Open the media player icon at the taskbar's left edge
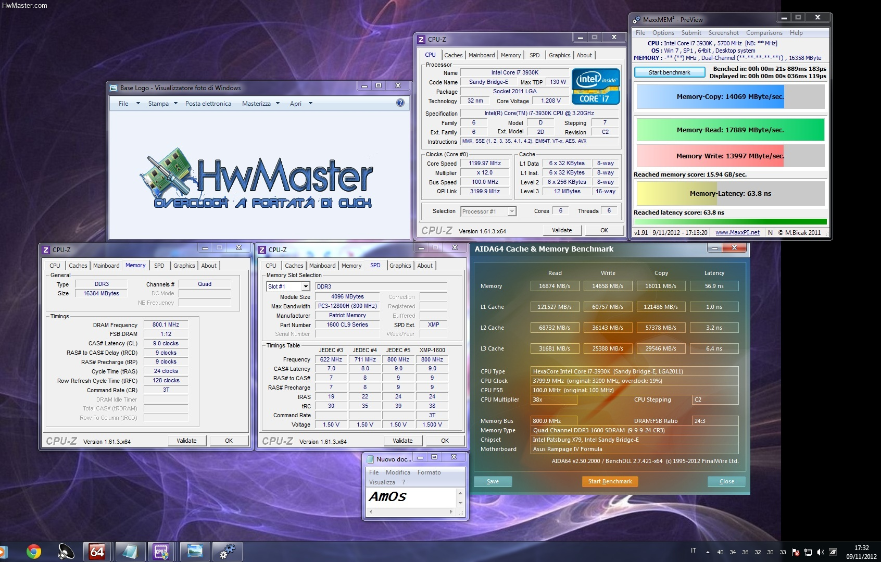 pos(3,551)
